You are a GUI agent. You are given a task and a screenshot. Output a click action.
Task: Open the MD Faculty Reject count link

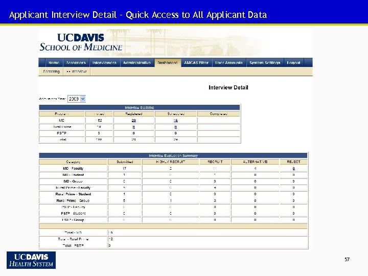293,169
